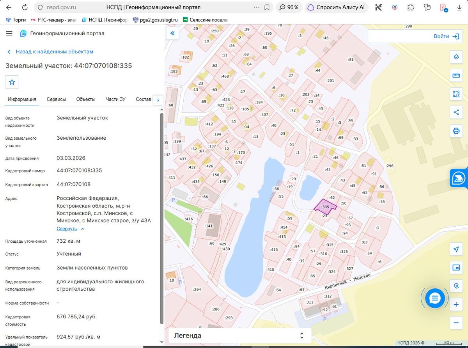Click the Спросить Алису AI button
Viewport: 468px width, 348px height.
336,7
